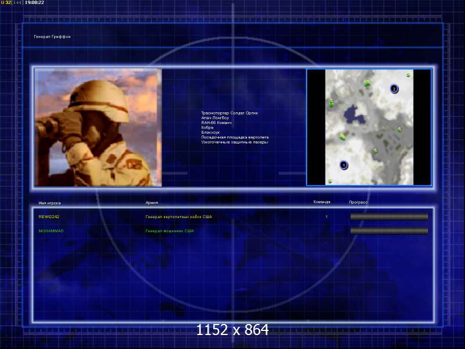Click start position marker 1 on minimap

point(344,165)
